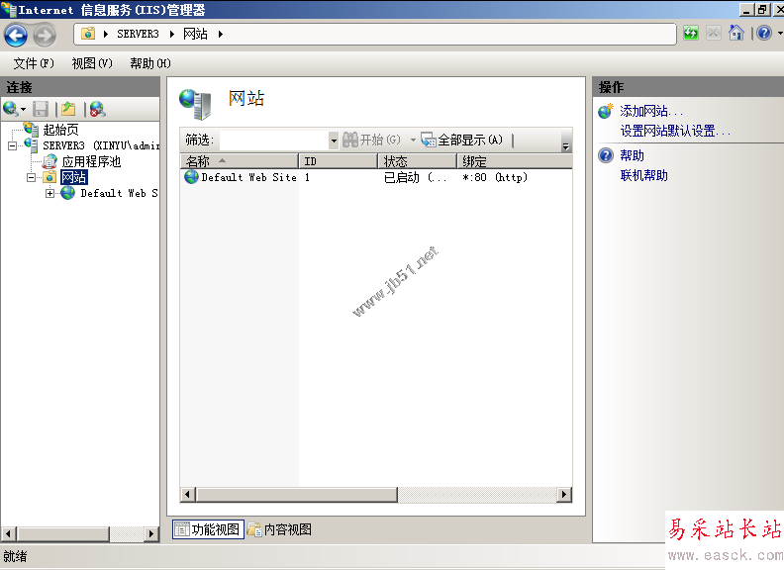Click the greyed forward arrow button

point(45,35)
